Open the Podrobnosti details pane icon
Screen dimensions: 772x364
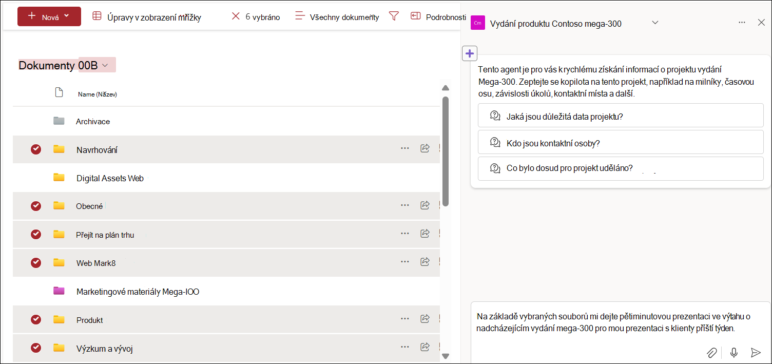pyautogui.click(x=415, y=16)
